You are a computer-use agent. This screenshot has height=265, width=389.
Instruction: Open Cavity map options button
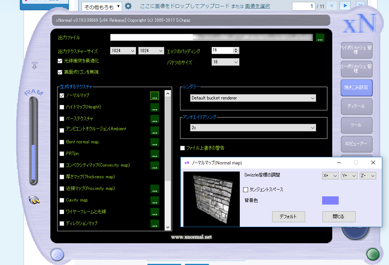click(x=154, y=200)
